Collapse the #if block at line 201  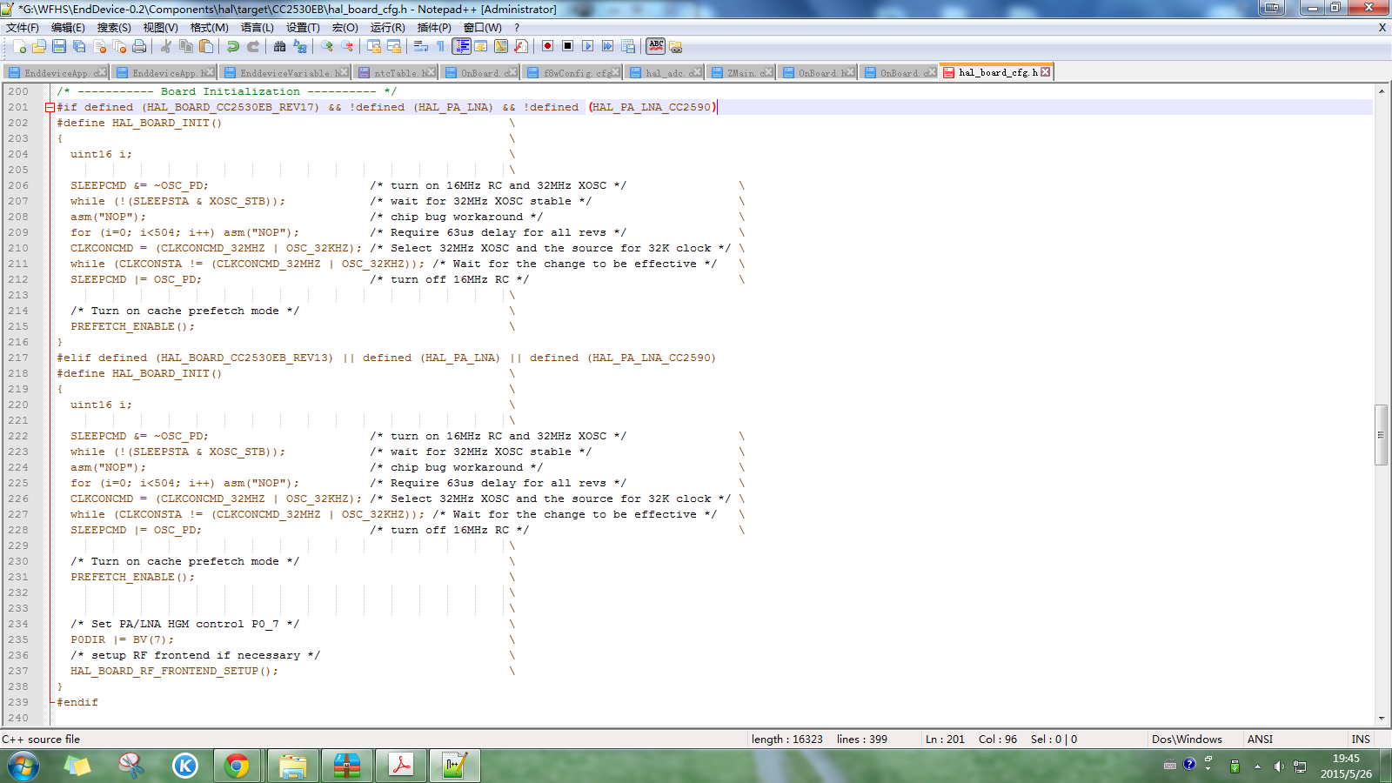coord(50,107)
